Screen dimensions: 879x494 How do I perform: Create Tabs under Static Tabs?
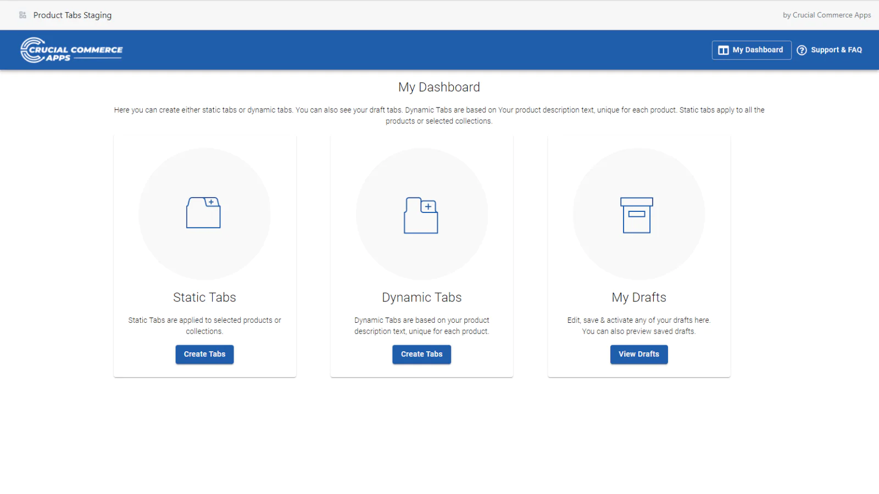204,354
